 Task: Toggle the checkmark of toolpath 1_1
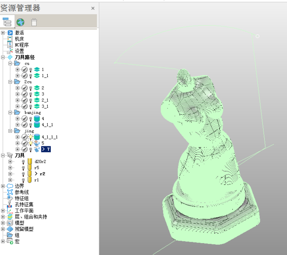coord(25,76)
